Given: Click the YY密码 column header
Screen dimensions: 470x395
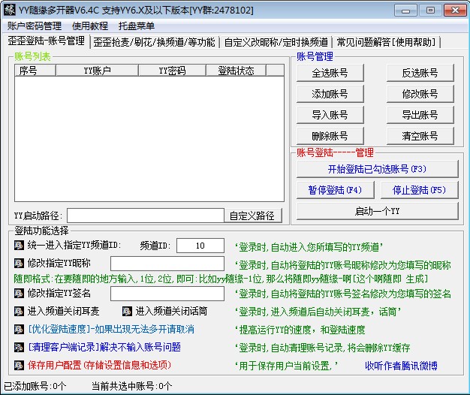Looking at the screenshot, I should point(172,71).
